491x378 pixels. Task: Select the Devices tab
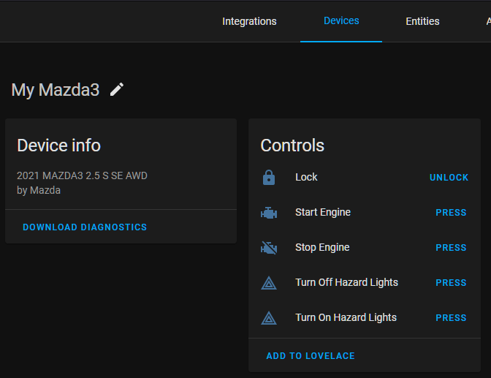[341, 20]
